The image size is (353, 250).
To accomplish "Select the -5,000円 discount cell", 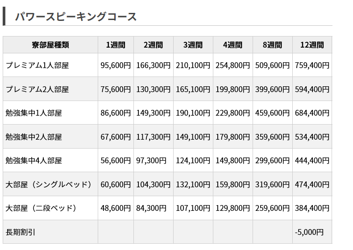I will [309, 232].
